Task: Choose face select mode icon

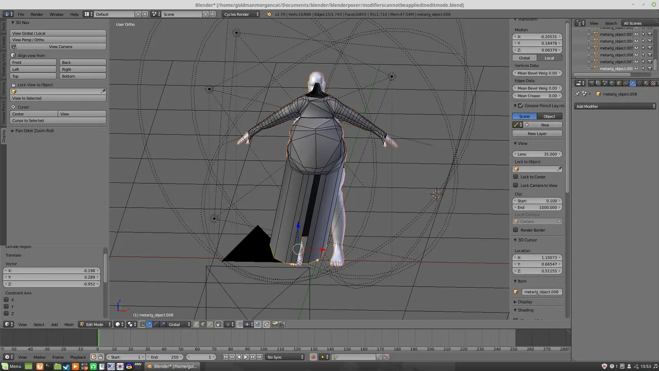Action: [x=210, y=324]
